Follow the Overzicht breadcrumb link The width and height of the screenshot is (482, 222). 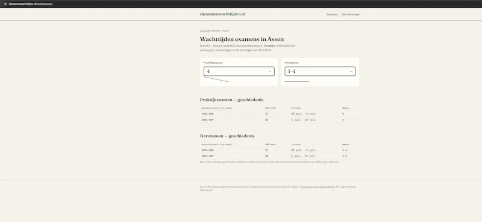point(205,31)
